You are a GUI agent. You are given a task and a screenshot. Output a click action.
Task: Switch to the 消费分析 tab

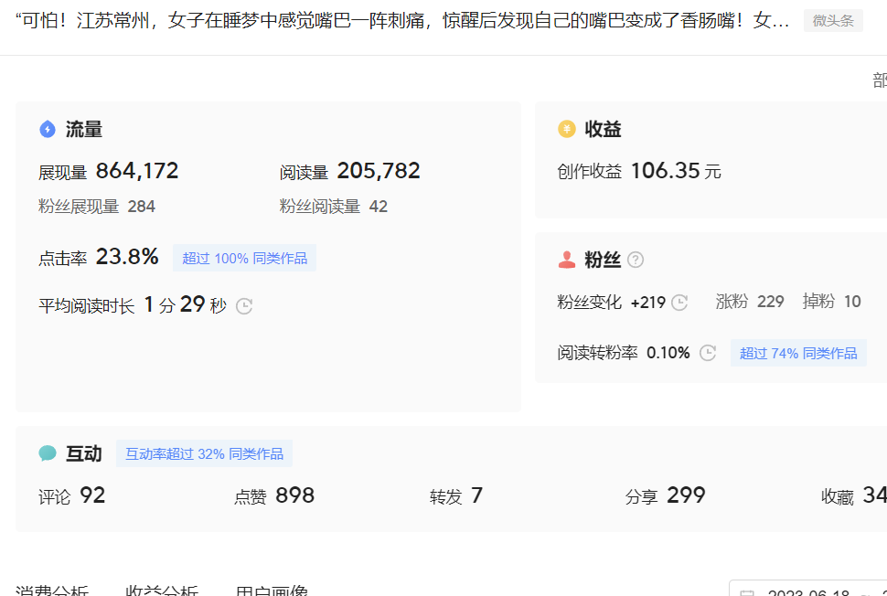click(52, 590)
